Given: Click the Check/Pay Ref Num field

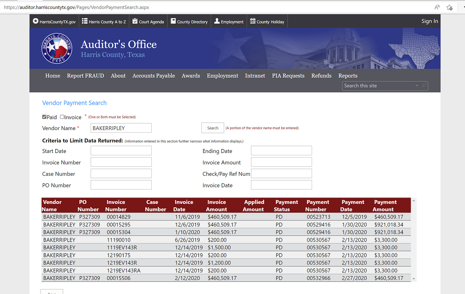Looking at the screenshot, I should tap(281, 174).
